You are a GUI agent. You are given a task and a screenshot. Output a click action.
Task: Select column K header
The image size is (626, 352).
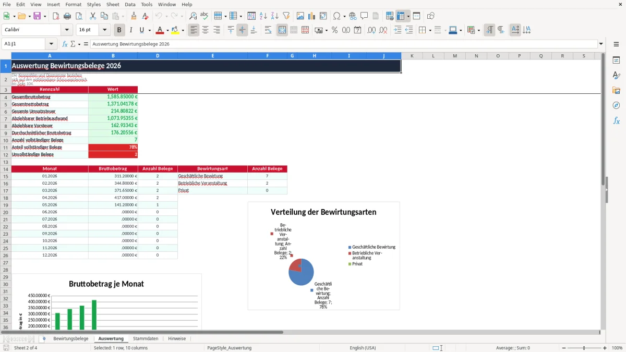[412, 56]
